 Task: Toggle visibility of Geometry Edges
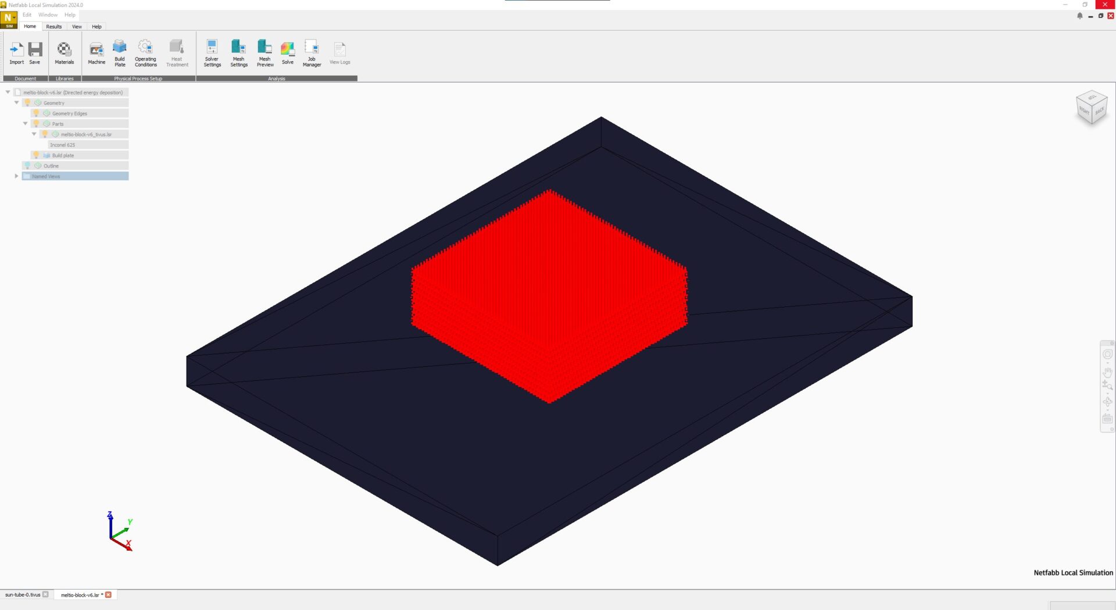pyautogui.click(x=36, y=113)
